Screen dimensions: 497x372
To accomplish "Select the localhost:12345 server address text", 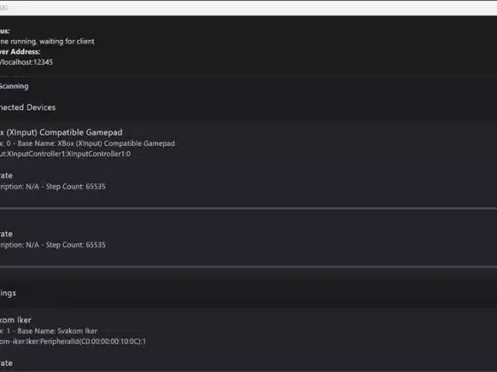I will pos(27,62).
